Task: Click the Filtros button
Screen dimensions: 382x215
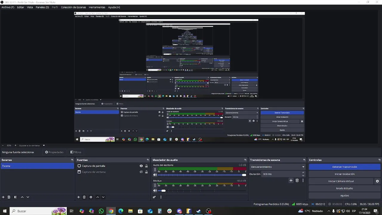Action: coord(76,152)
